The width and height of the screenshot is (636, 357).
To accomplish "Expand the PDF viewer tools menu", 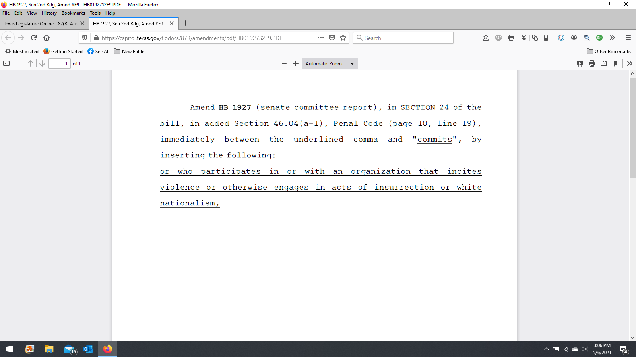I will pos(630,63).
